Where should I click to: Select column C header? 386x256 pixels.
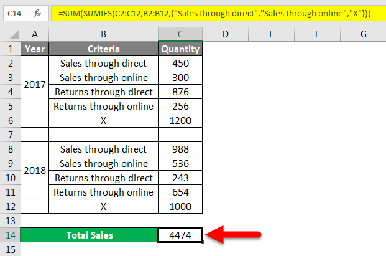pos(180,32)
